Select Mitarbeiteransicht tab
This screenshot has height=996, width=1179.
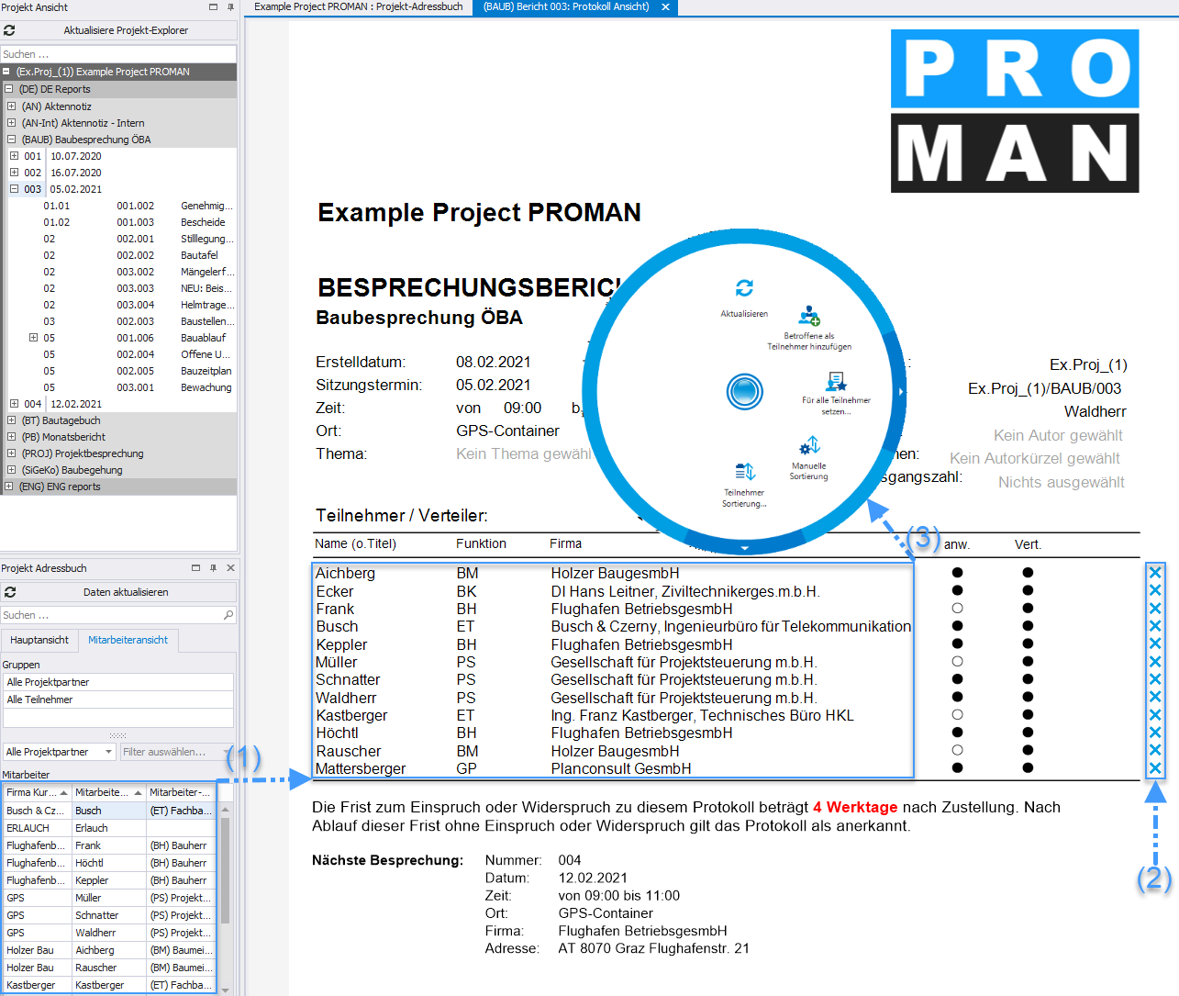point(128,640)
